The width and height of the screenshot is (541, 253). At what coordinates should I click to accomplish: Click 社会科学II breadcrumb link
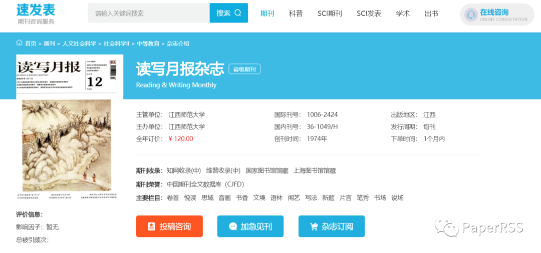click(116, 43)
